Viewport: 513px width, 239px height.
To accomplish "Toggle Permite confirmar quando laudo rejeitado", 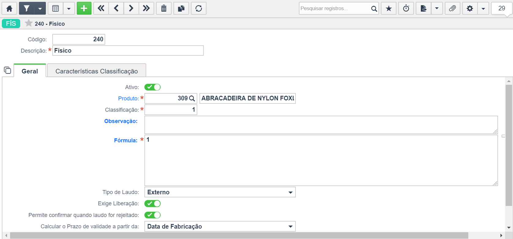I will point(152,215).
